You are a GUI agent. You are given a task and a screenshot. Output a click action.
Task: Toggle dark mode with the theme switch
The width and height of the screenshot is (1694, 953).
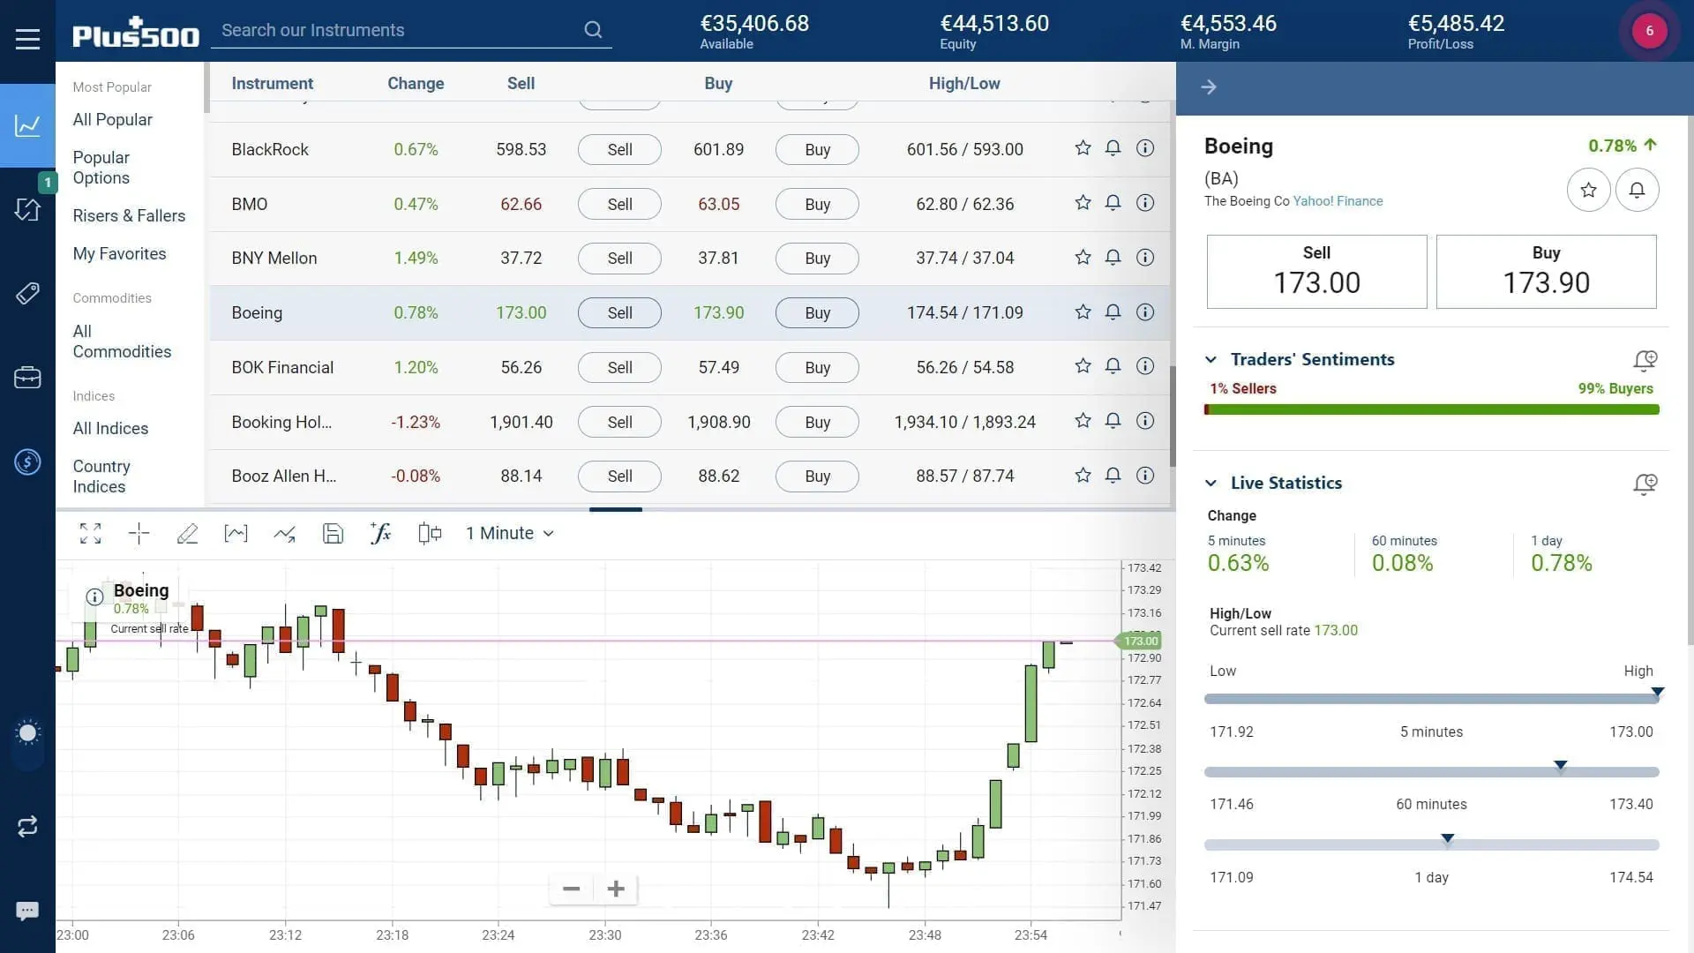27,732
